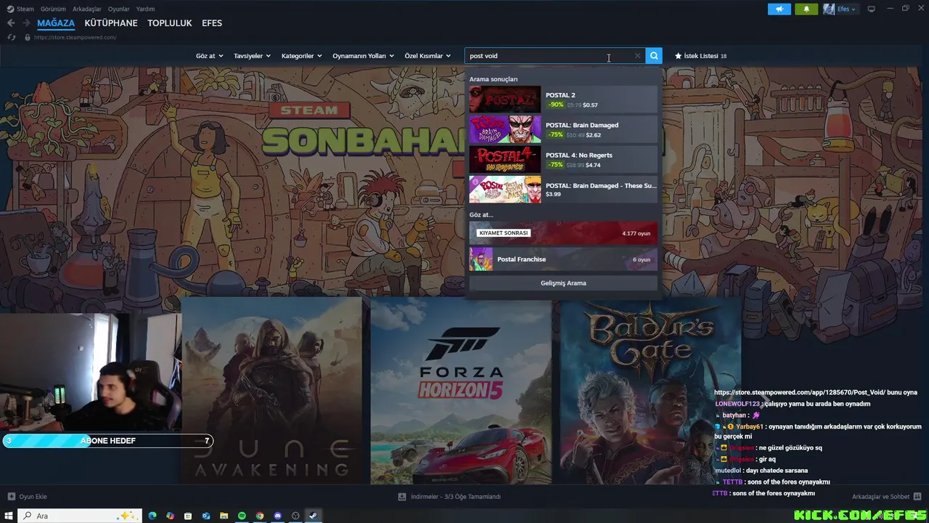
Task: Open the Arkadaşlar menu
Action: pyautogui.click(x=87, y=9)
